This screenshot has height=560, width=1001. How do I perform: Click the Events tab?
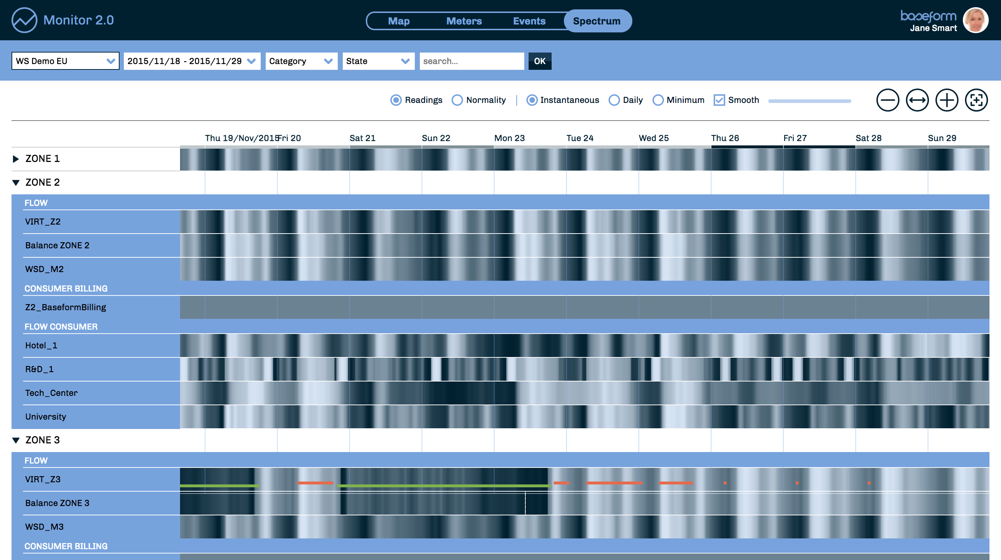pyautogui.click(x=529, y=21)
